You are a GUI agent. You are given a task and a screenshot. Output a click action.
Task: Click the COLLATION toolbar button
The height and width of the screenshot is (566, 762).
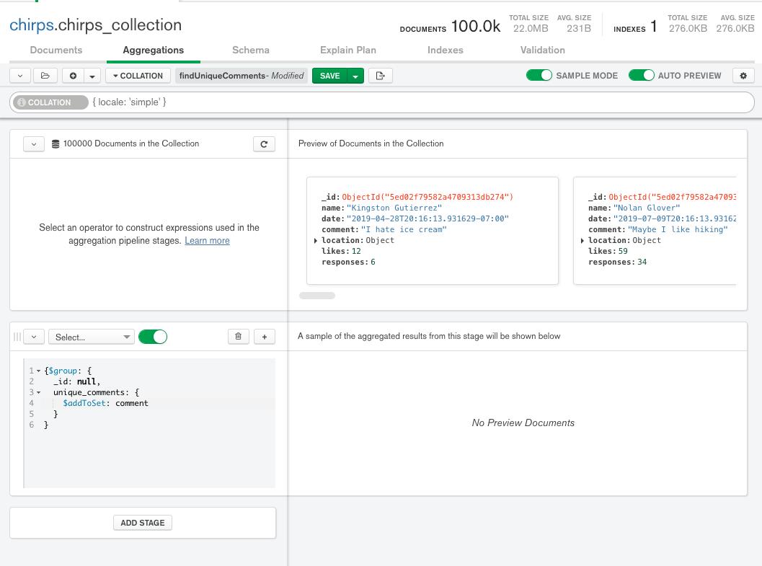[x=138, y=76]
